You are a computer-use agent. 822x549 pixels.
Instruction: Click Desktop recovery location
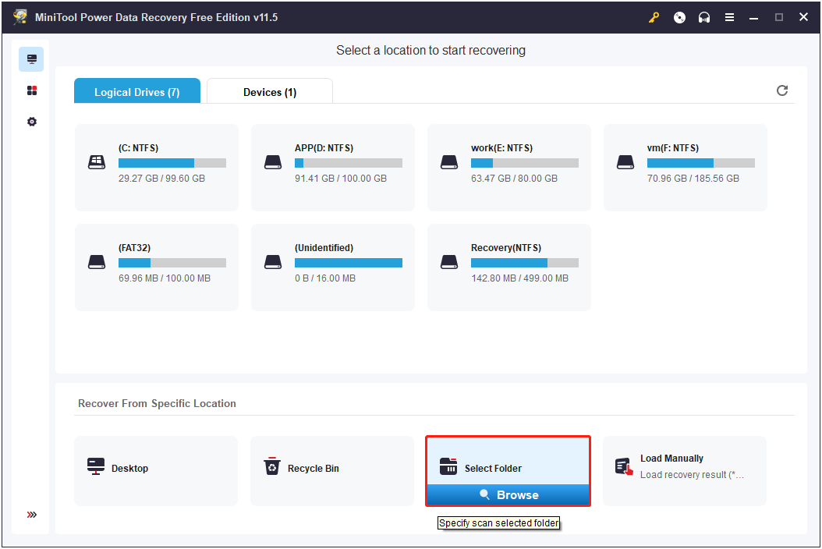coord(155,469)
